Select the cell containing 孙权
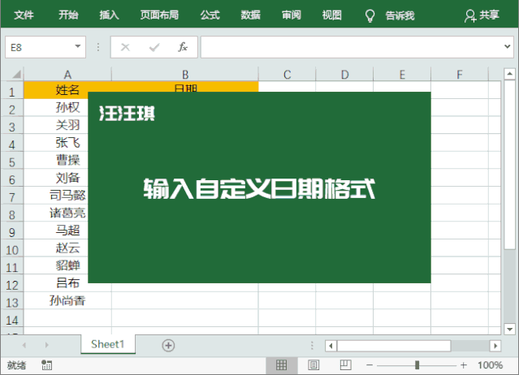 coord(67,107)
